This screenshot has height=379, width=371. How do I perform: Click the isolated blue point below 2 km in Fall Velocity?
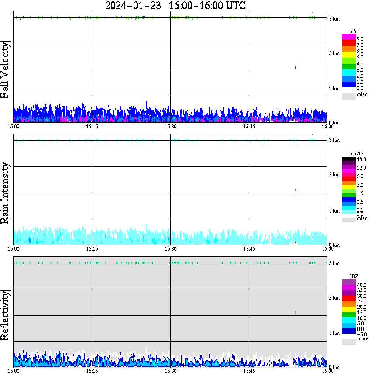(x=295, y=67)
